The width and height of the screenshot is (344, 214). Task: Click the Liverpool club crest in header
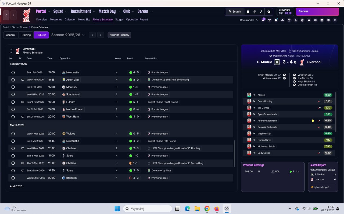point(26,15)
